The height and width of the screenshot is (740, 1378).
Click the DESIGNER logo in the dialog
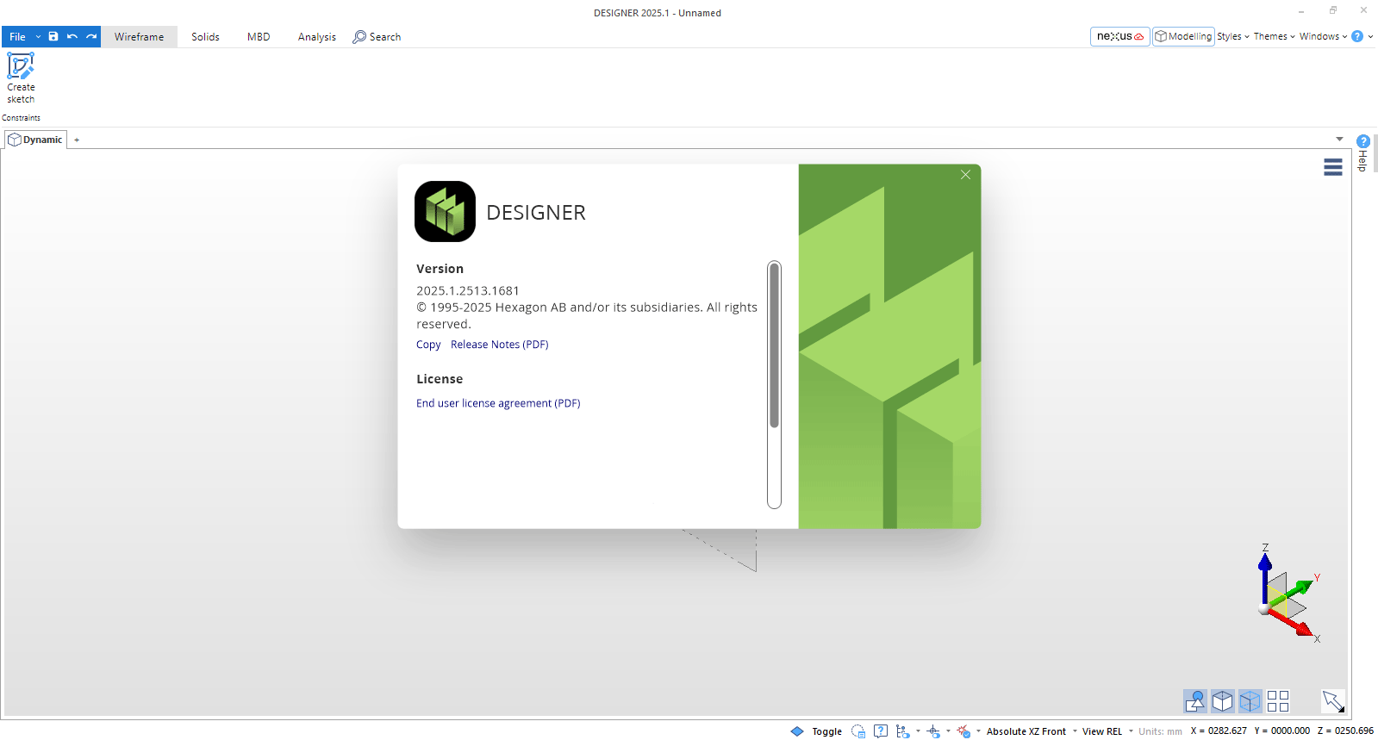445,211
